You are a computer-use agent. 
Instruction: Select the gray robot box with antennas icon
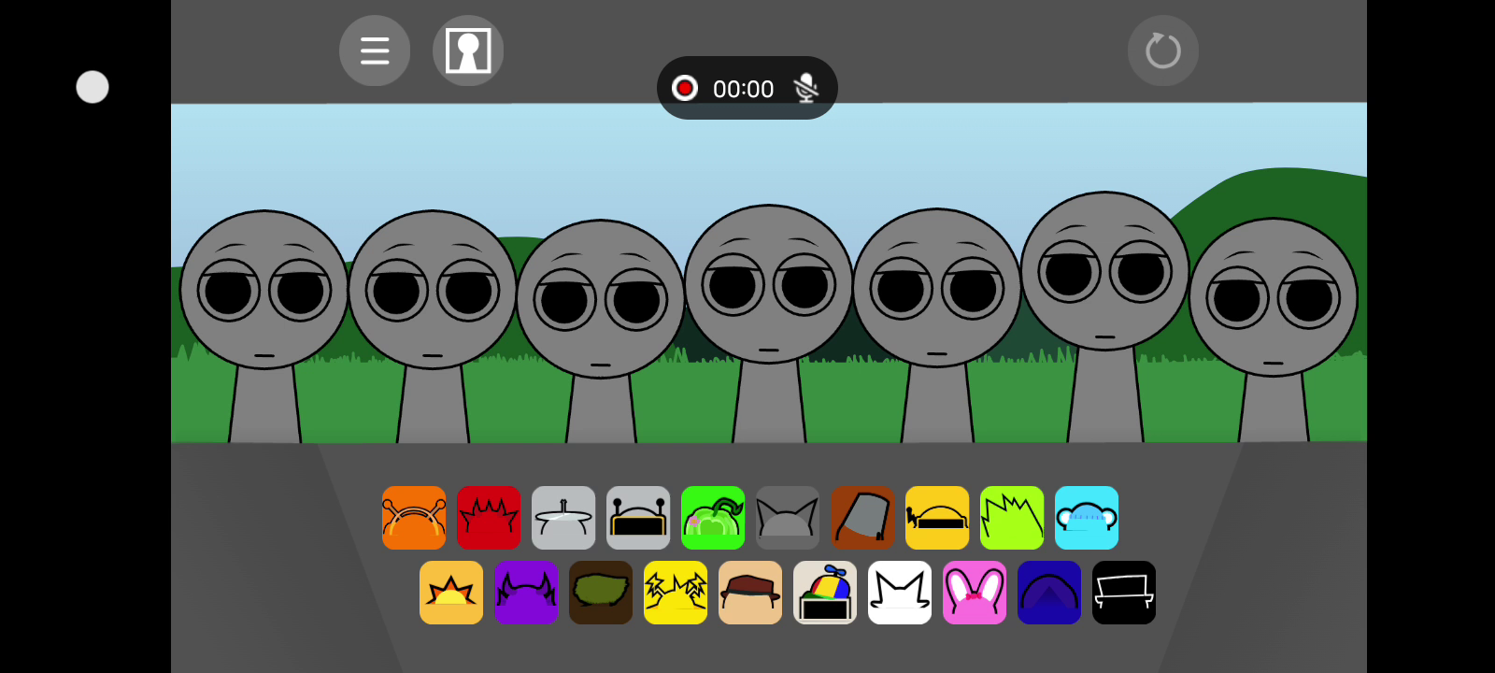[x=638, y=518]
